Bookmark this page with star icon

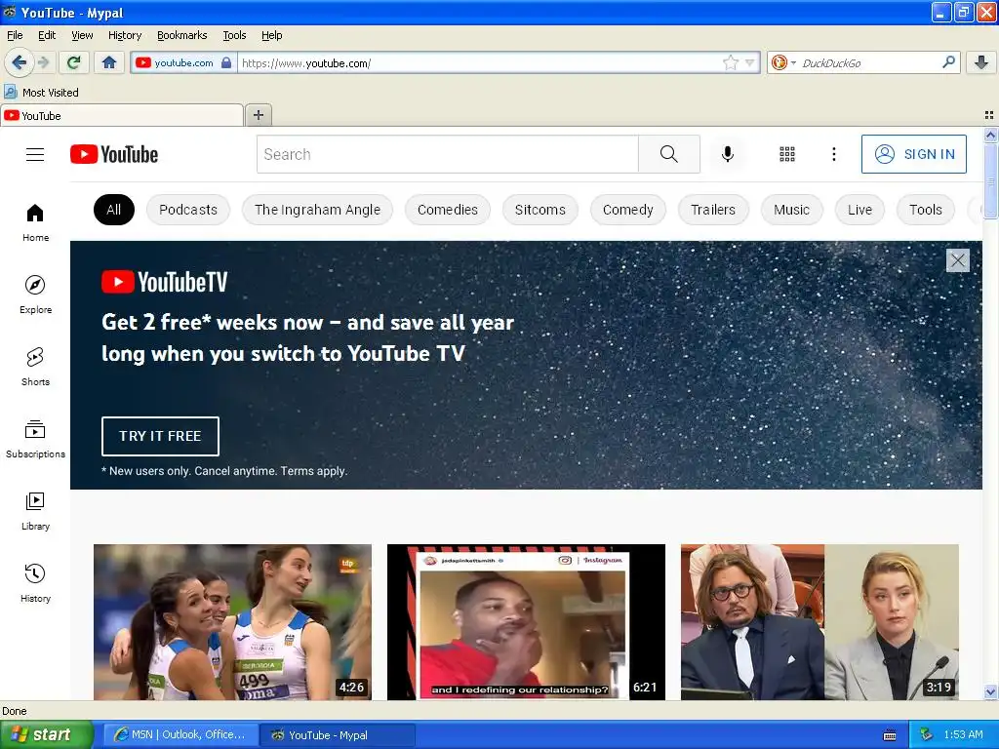730,62
